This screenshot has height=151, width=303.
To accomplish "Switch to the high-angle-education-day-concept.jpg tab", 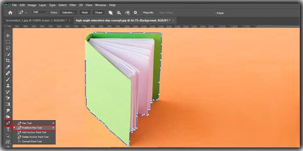I will point(123,20).
